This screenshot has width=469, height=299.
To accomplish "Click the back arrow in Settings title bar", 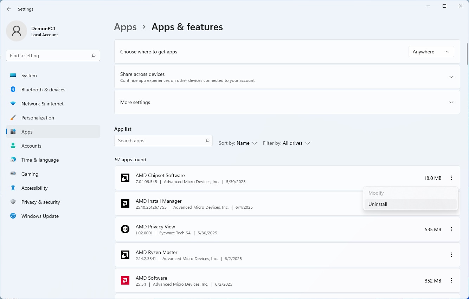I will click(x=9, y=9).
